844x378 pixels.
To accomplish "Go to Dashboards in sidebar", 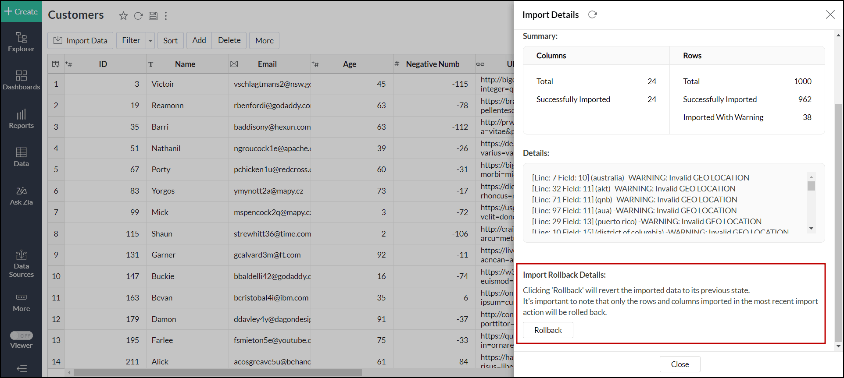I will point(21,80).
